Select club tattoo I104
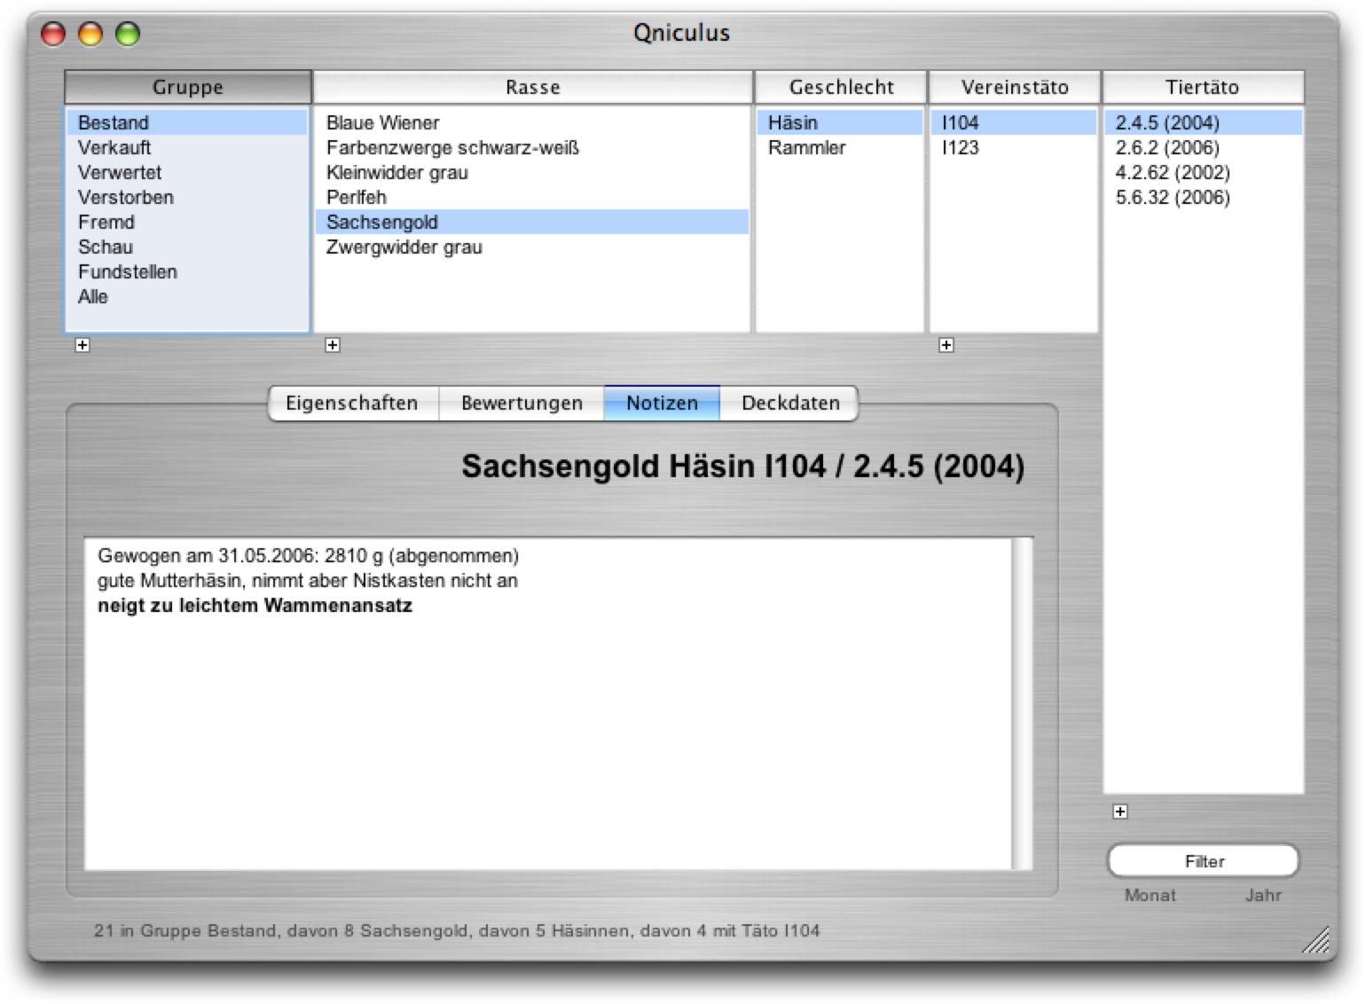 [x=1014, y=122]
